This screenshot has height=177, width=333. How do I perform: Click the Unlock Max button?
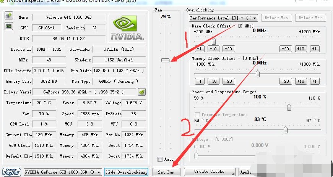click(310, 18)
